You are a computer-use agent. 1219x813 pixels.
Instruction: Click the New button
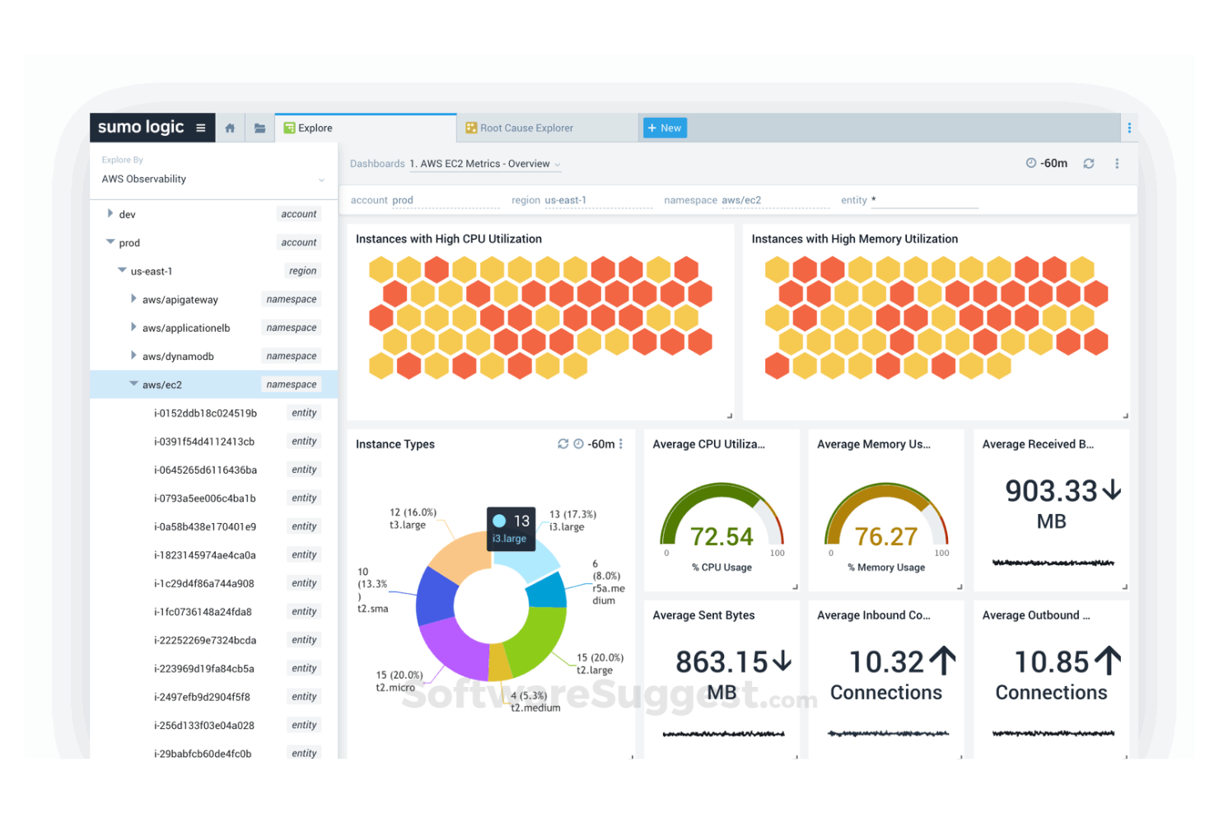click(664, 128)
